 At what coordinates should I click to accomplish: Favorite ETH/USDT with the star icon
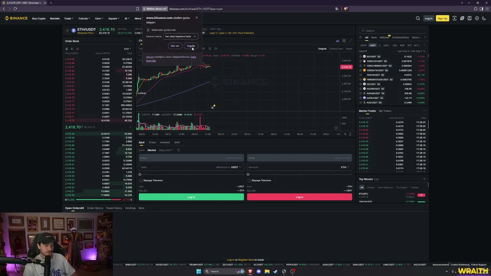pyautogui.click(x=68, y=31)
